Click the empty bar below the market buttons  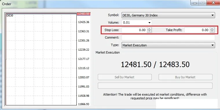(x=155, y=86)
